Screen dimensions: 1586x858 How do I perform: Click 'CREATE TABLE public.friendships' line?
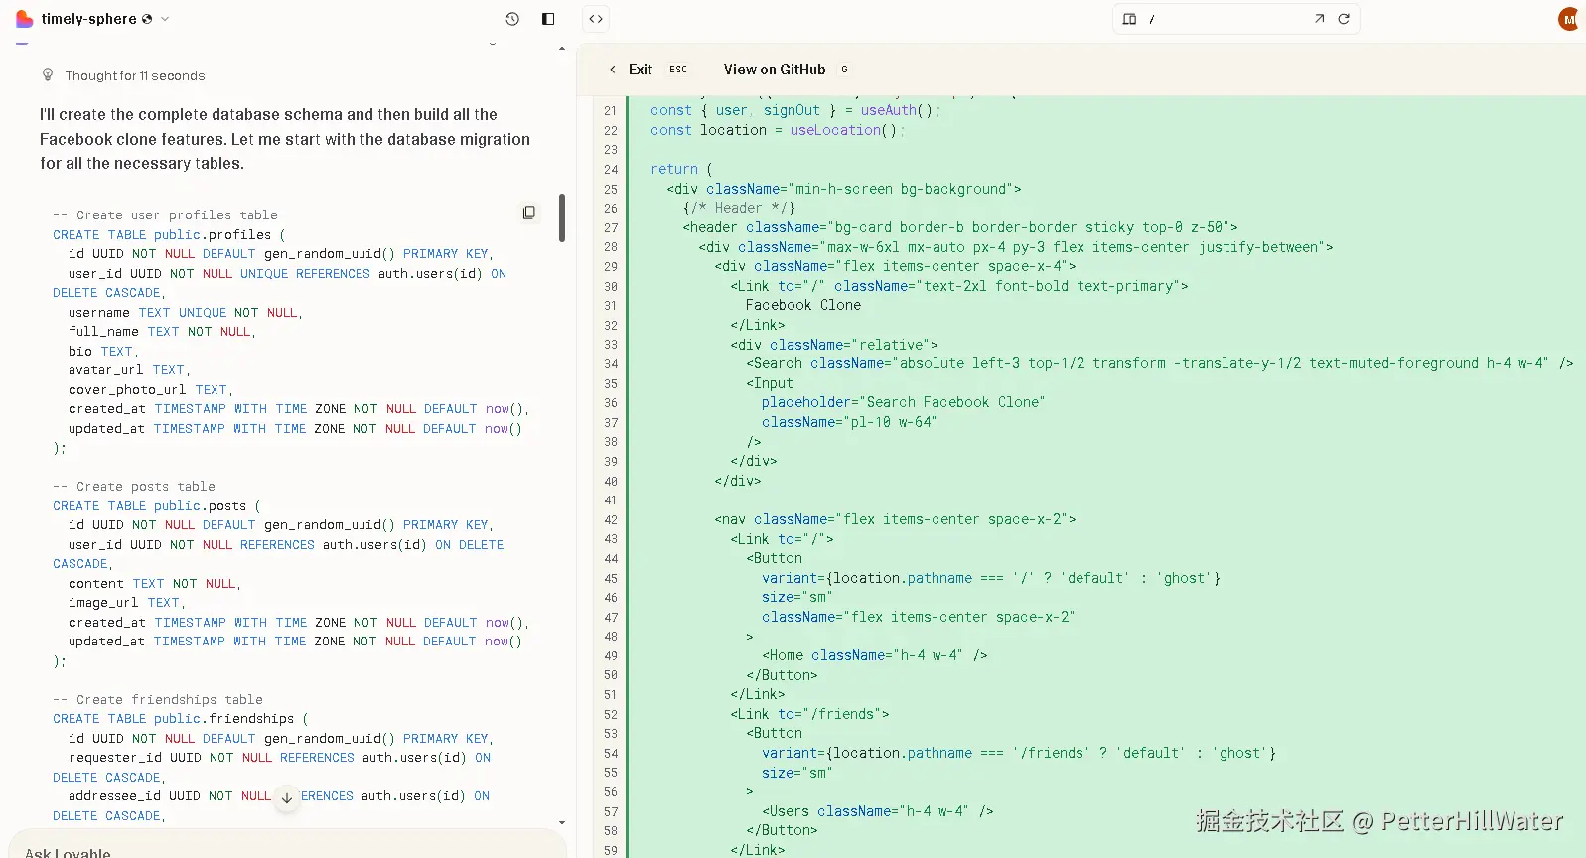pos(181,719)
